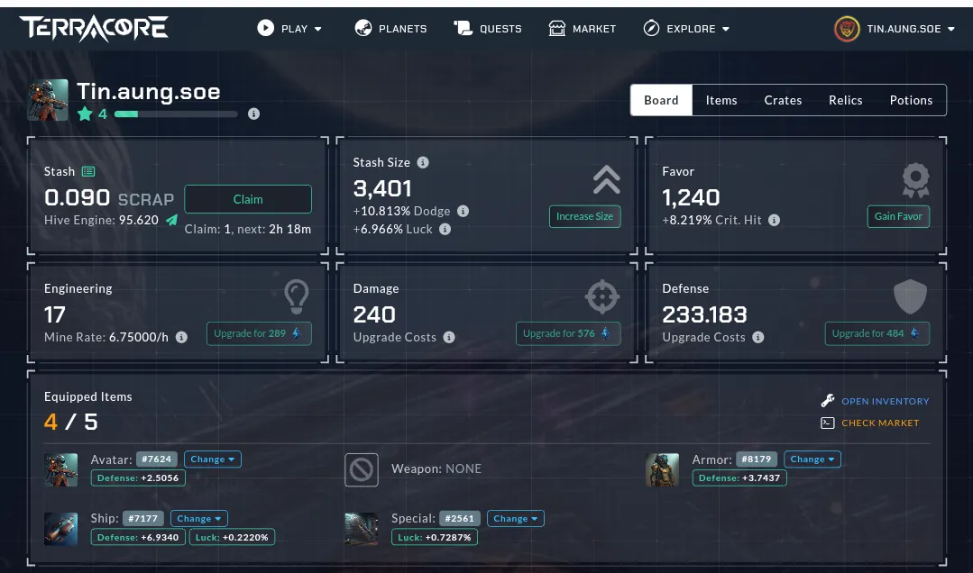Open the Ship Change dropdown
The image size is (973, 573).
coord(199,518)
